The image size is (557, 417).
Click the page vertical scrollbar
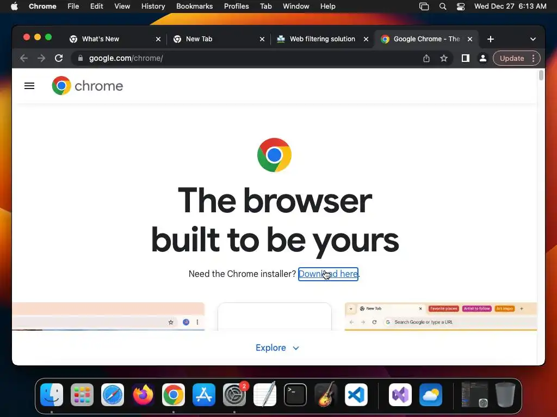[541, 75]
